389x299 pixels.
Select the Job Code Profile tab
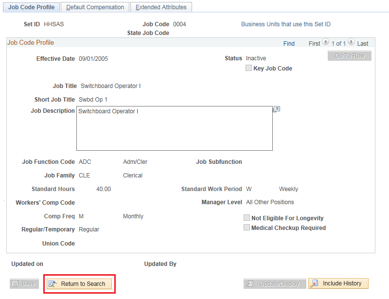click(31, 7)
